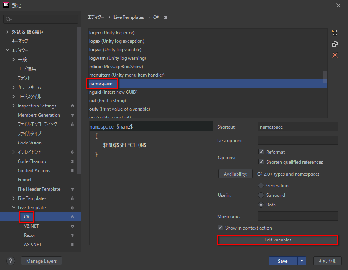Open Code Vision settings page

(x=30, y=143)
